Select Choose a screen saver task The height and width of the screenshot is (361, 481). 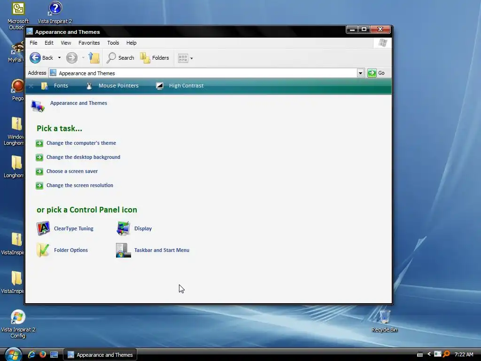coord(72,171)
